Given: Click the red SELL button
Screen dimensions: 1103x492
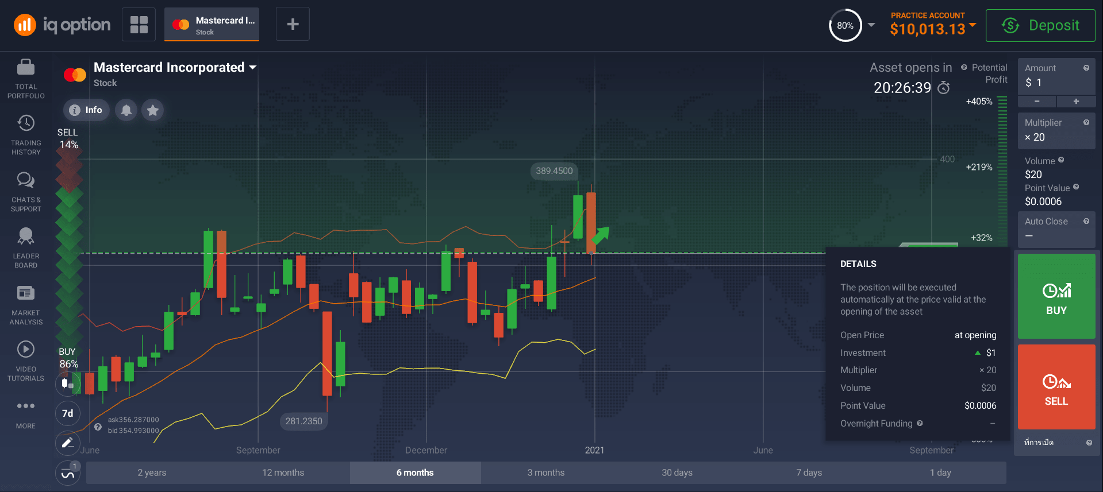Looking at the screenshot, I should (1056, 387).
